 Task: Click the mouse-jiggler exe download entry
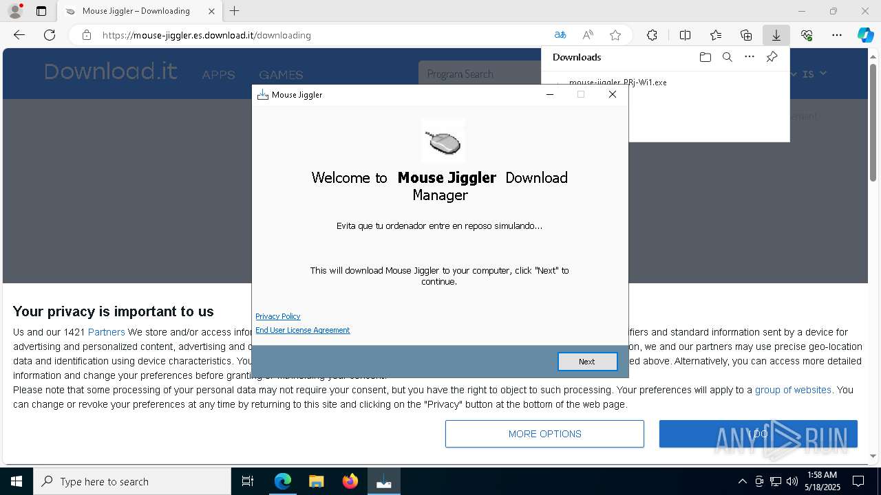617,82
